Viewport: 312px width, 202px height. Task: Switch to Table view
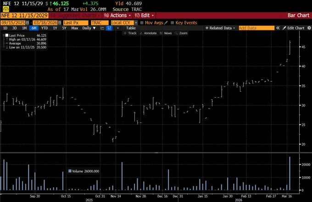(131, 28)
